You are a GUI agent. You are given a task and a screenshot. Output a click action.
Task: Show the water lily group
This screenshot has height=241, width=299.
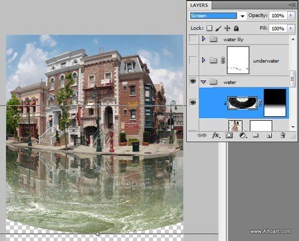193,39
